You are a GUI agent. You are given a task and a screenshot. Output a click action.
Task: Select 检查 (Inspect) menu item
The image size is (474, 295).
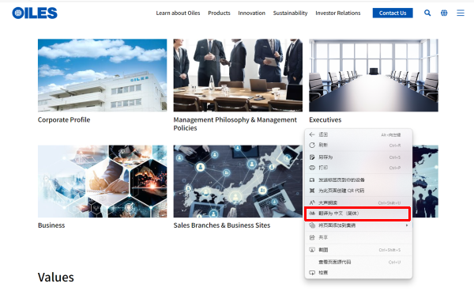pos(358,273)
